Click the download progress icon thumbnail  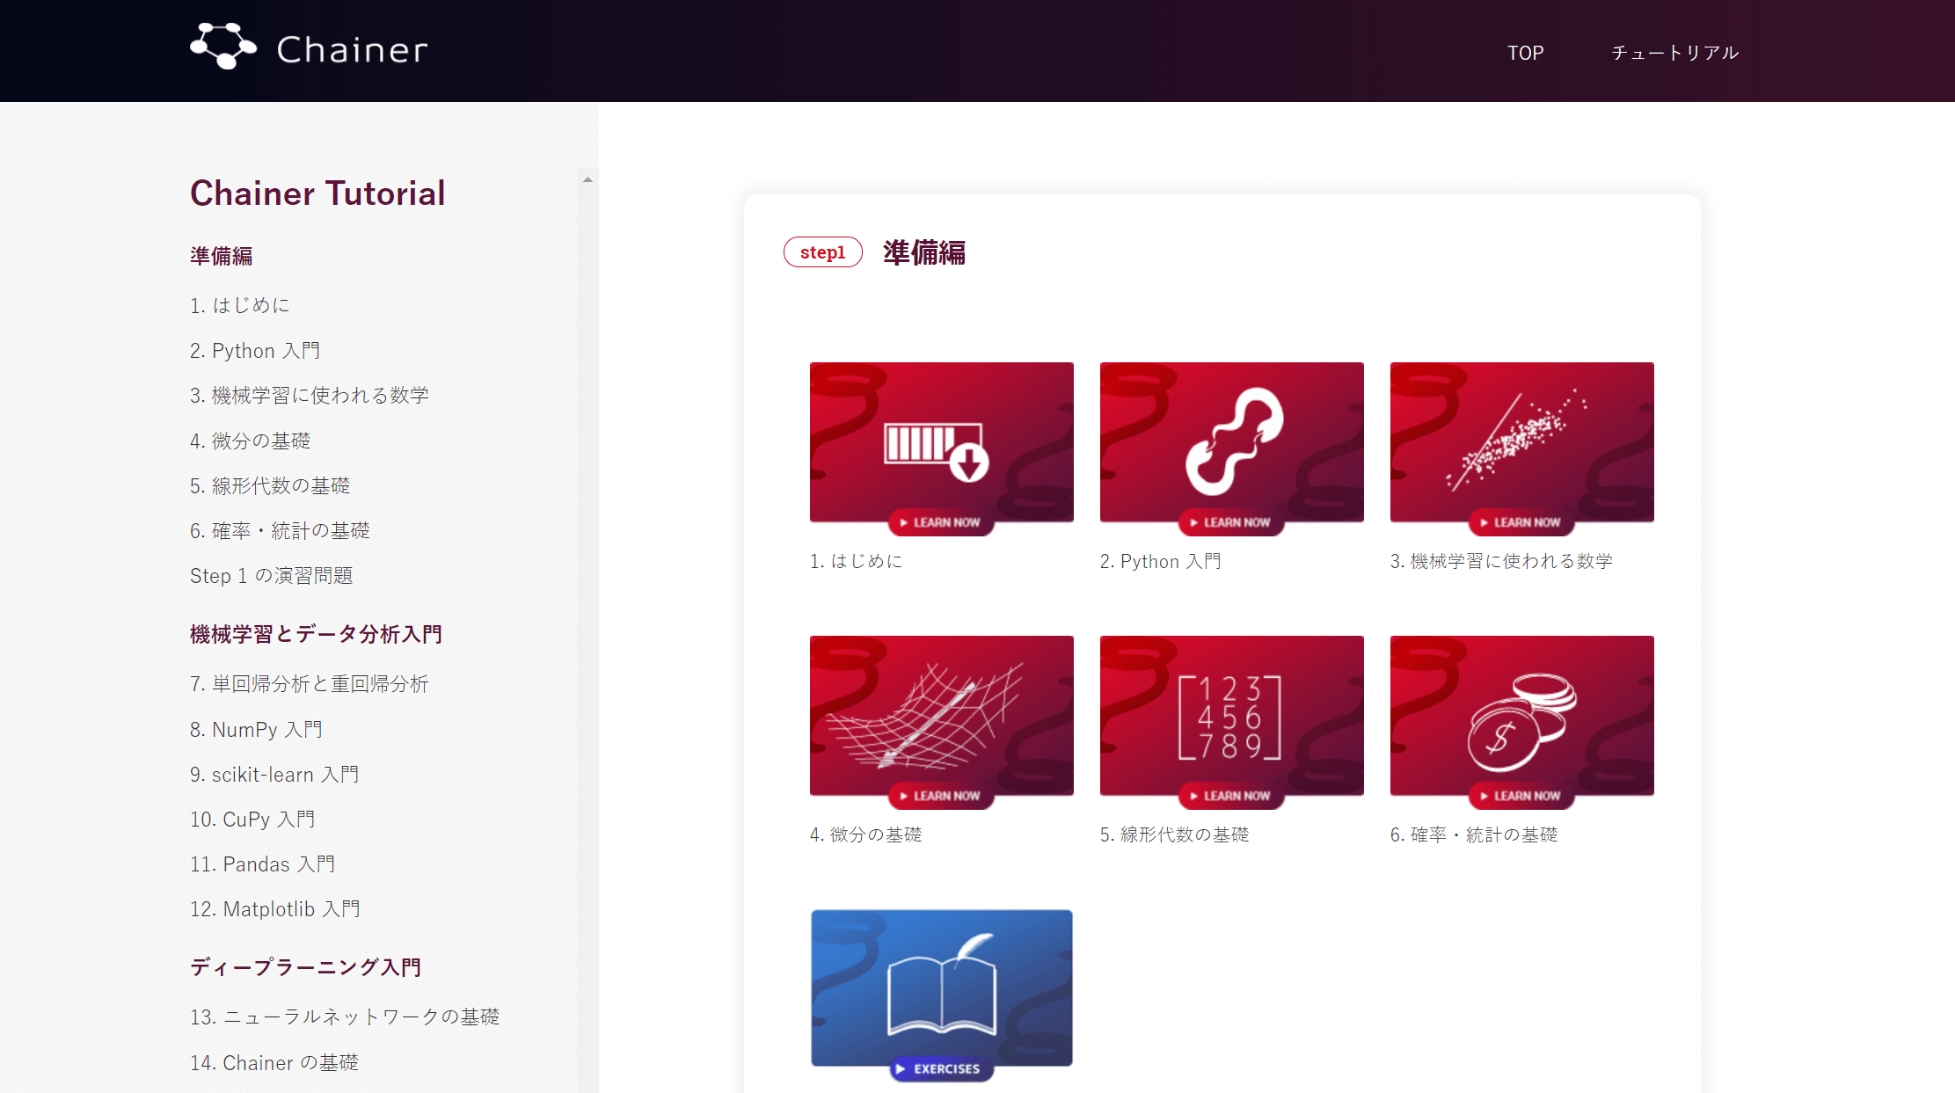942,442
